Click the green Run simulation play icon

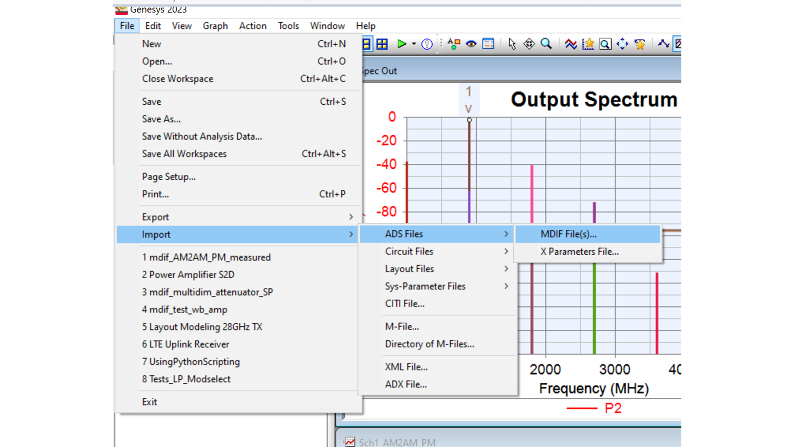[401, 44]
